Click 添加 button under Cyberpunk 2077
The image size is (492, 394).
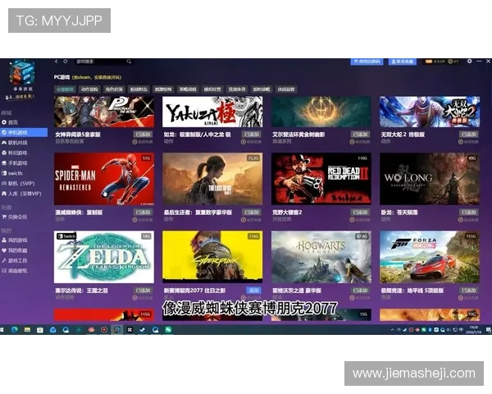coord(253,290)
